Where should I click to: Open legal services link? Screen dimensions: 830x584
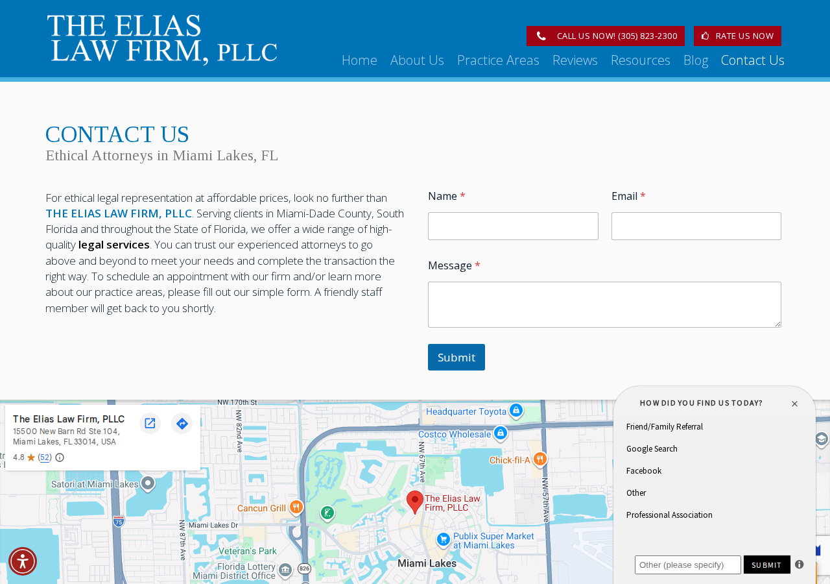(114, 245)
